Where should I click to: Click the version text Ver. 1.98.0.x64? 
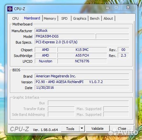pyautogui.click(x=45, y=130)
